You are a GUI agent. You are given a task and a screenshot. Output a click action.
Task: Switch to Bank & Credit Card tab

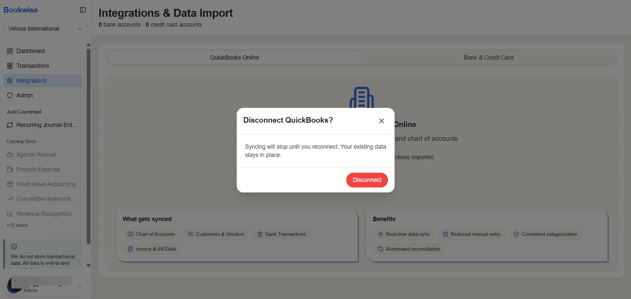489,58
